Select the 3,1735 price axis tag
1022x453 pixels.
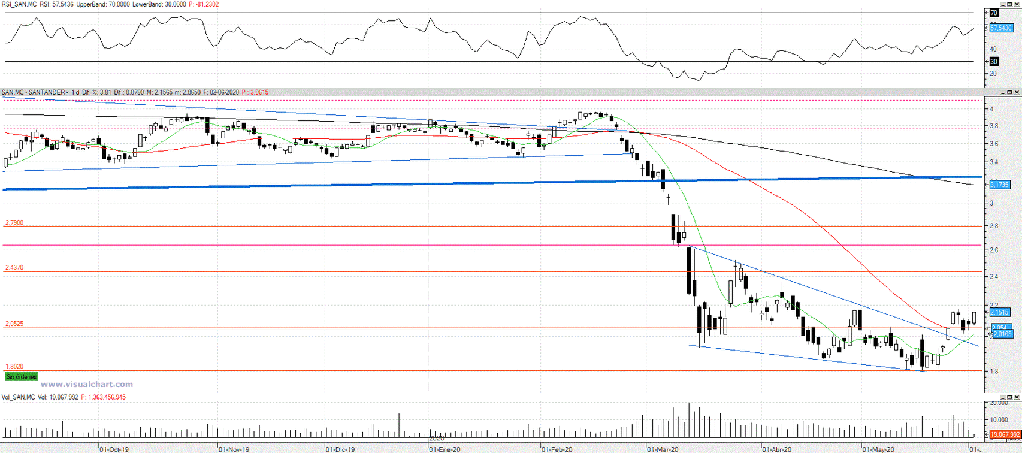click(x=1000, y=185)
